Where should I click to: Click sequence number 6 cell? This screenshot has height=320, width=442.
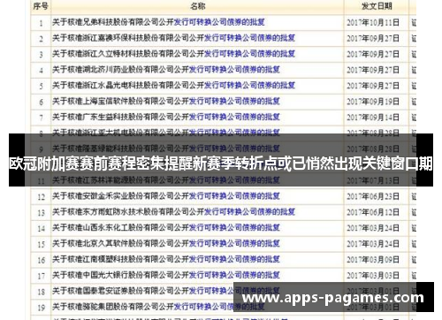pos(41,102)
